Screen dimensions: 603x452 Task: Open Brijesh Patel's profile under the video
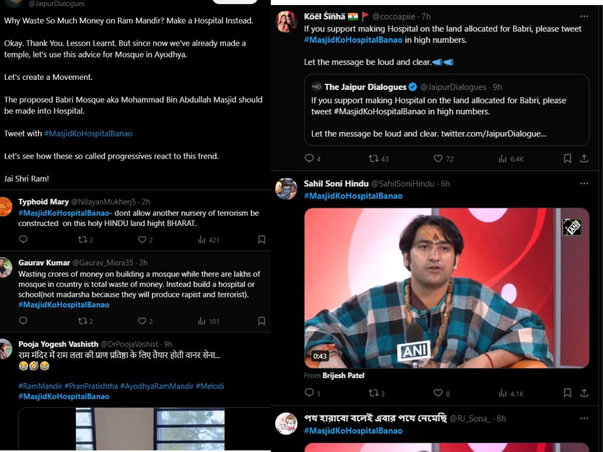(343, 376)
